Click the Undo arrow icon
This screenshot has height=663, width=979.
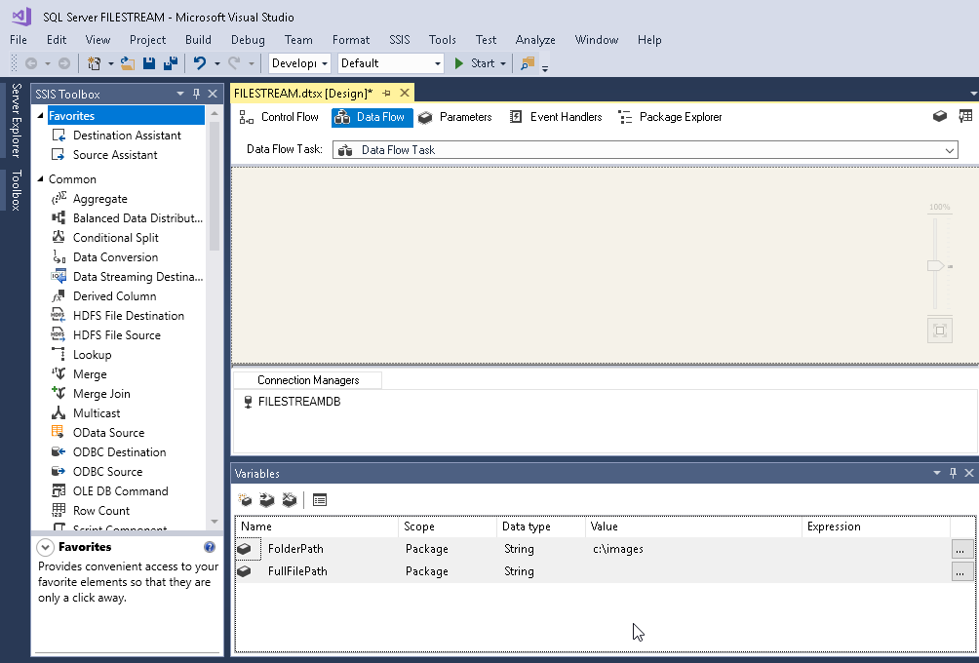tap(199, 63)
